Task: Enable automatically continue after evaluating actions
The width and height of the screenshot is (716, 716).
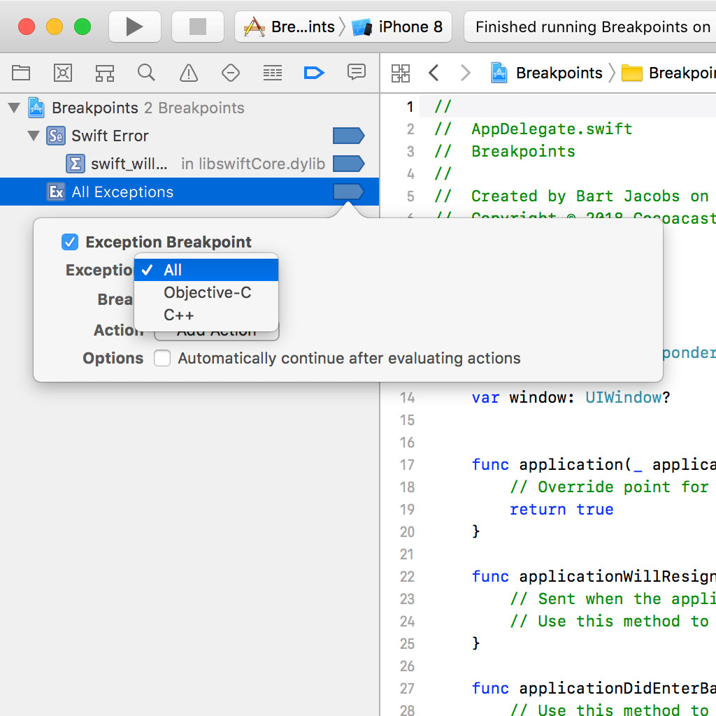Action: (162, 358)
